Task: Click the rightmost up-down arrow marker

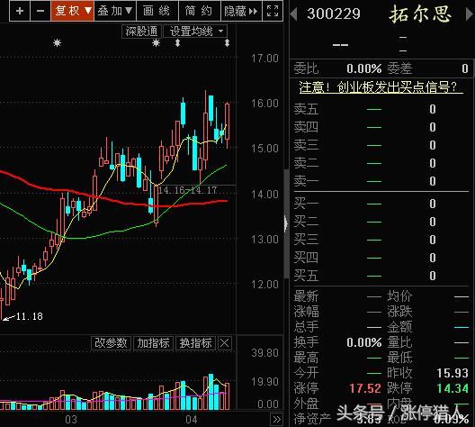Action: pyautogui.click(x=228, y=43)
